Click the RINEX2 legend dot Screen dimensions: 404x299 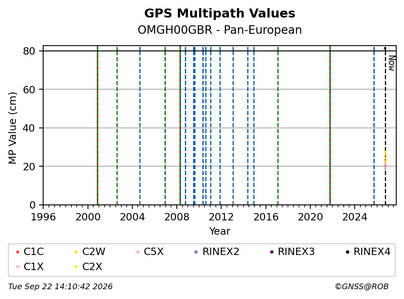click(x=196, y=252)
